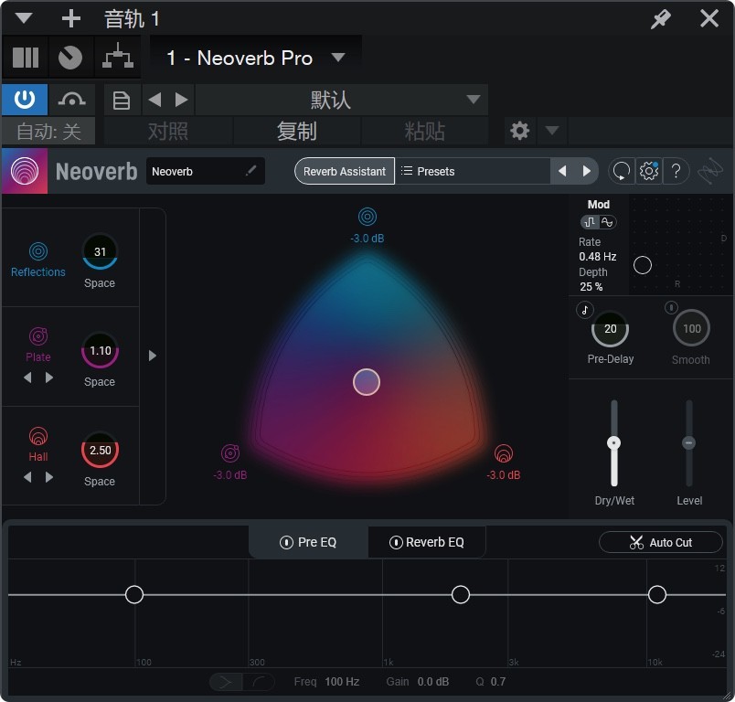This screenshot has width=735, height=702.
Task: Click the pin icon in the title bar
Action: 661,18
